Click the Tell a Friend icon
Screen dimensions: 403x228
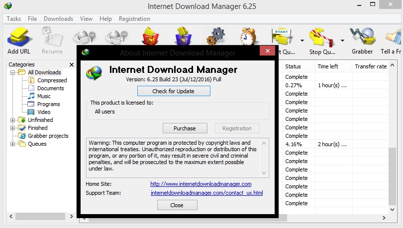pyautogui.click(x=393, y=37)
